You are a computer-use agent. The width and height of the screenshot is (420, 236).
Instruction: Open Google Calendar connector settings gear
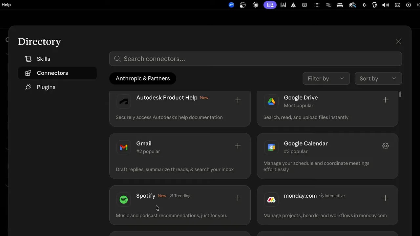pos(386,146)
